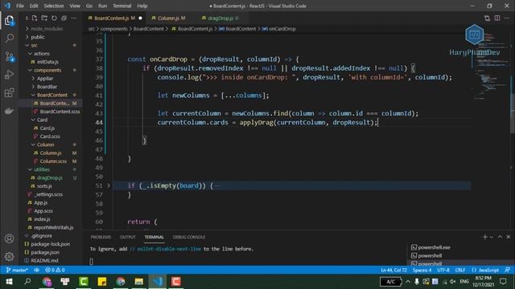Collapse all folders in Explorer
The image size is (515, 289).
tap(64, 18)
